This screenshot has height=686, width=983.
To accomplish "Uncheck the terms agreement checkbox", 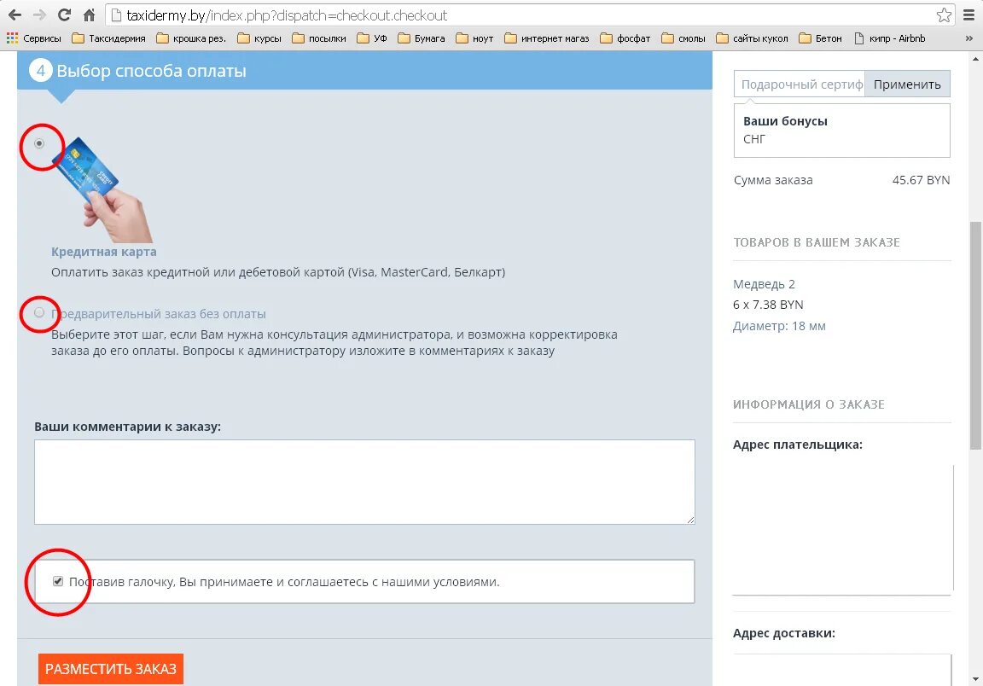I will pos(57,581).
